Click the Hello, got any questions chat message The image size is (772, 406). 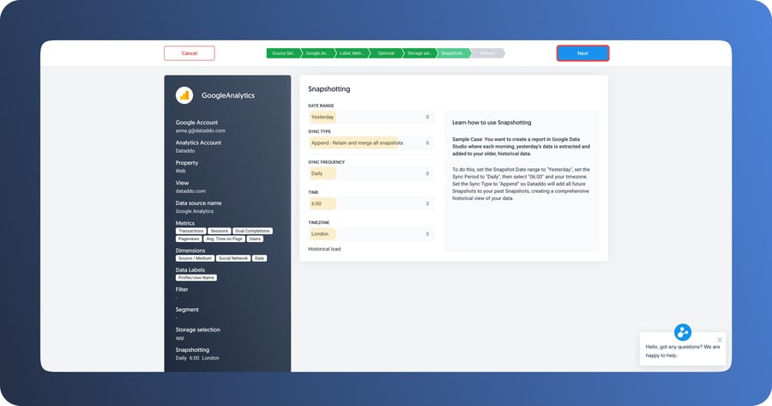(683, 351)
